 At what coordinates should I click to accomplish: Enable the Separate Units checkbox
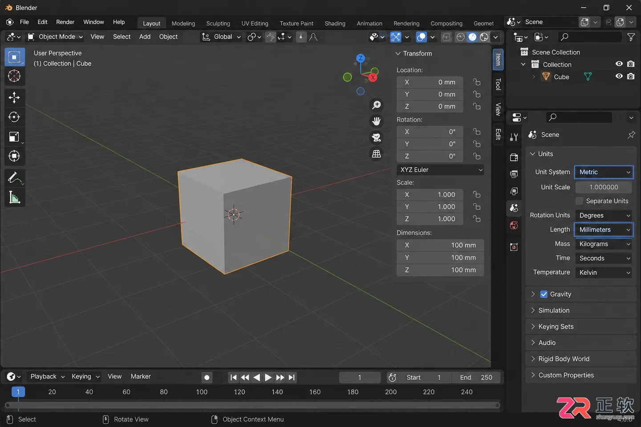579,201
